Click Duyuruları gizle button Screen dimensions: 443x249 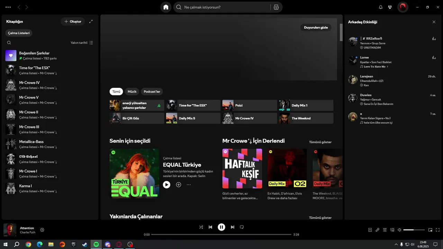316,28
